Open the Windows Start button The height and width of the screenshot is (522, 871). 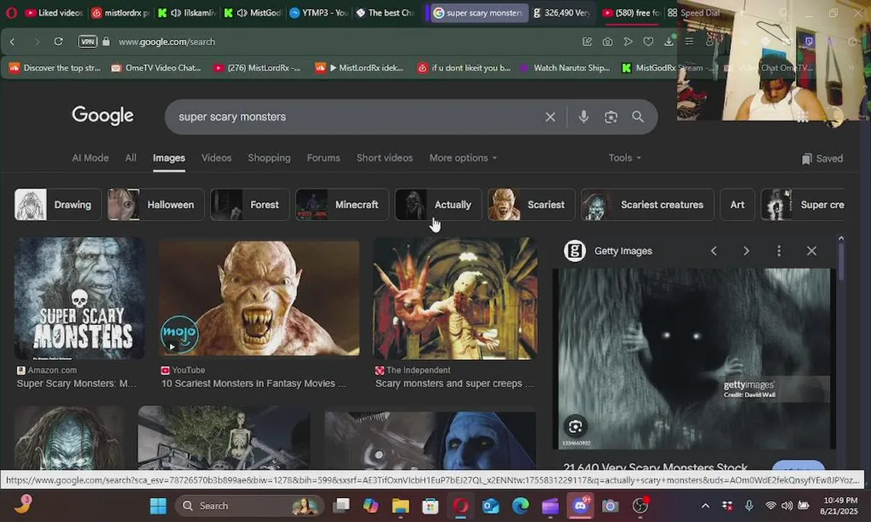coord(158,505)
